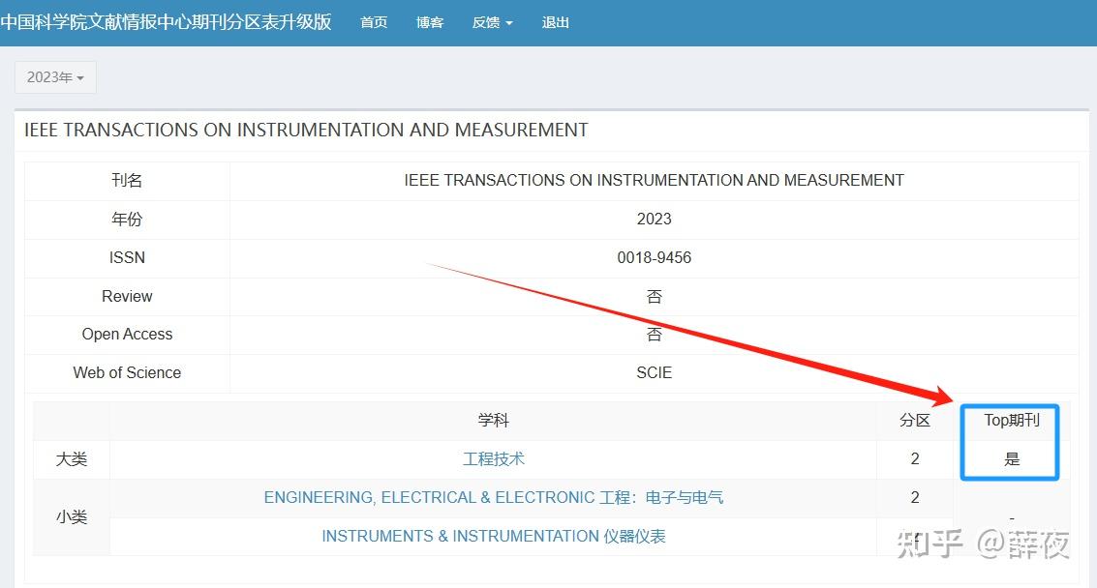Click the 刊名 row journal name cell
The width and height of the screenshot is (1097, 588).
click(655, 181)
